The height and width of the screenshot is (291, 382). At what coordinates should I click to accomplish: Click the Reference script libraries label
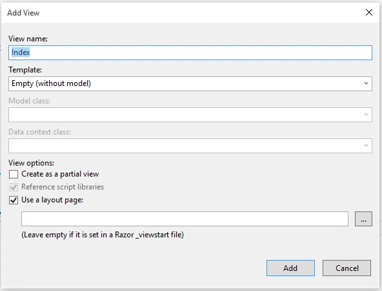coord(63,187)
